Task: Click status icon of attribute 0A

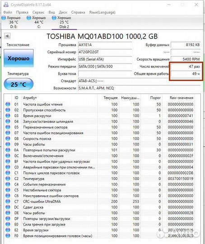Action: tap(8, 150)
